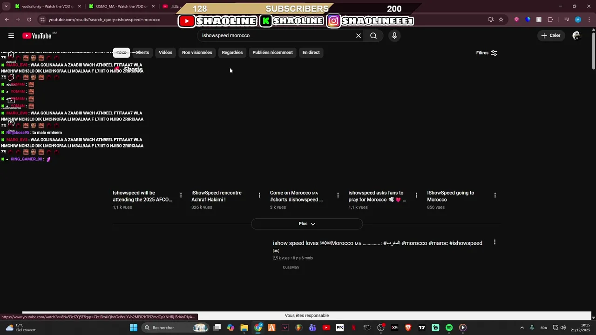Select the Shorts filter chip

[x=142, y=53]
